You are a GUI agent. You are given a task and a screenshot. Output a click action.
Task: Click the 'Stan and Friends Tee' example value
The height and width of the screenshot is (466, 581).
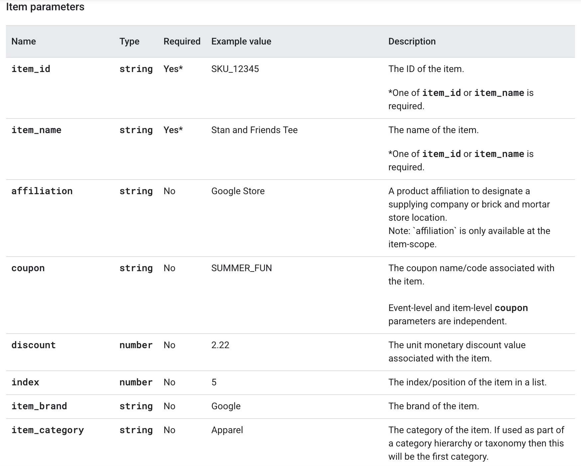pyautogui.click(x=254, y=130)
